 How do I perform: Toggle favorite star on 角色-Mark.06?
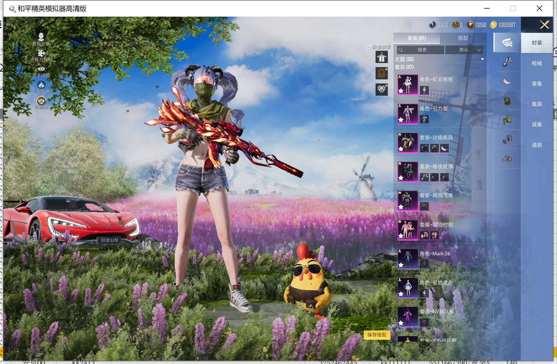[401, 265]
